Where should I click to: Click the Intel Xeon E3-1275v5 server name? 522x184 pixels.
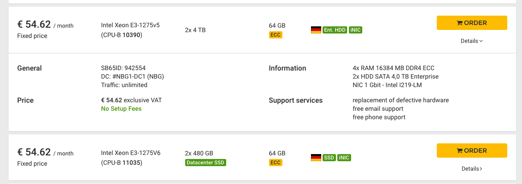(x=130, y=25)
